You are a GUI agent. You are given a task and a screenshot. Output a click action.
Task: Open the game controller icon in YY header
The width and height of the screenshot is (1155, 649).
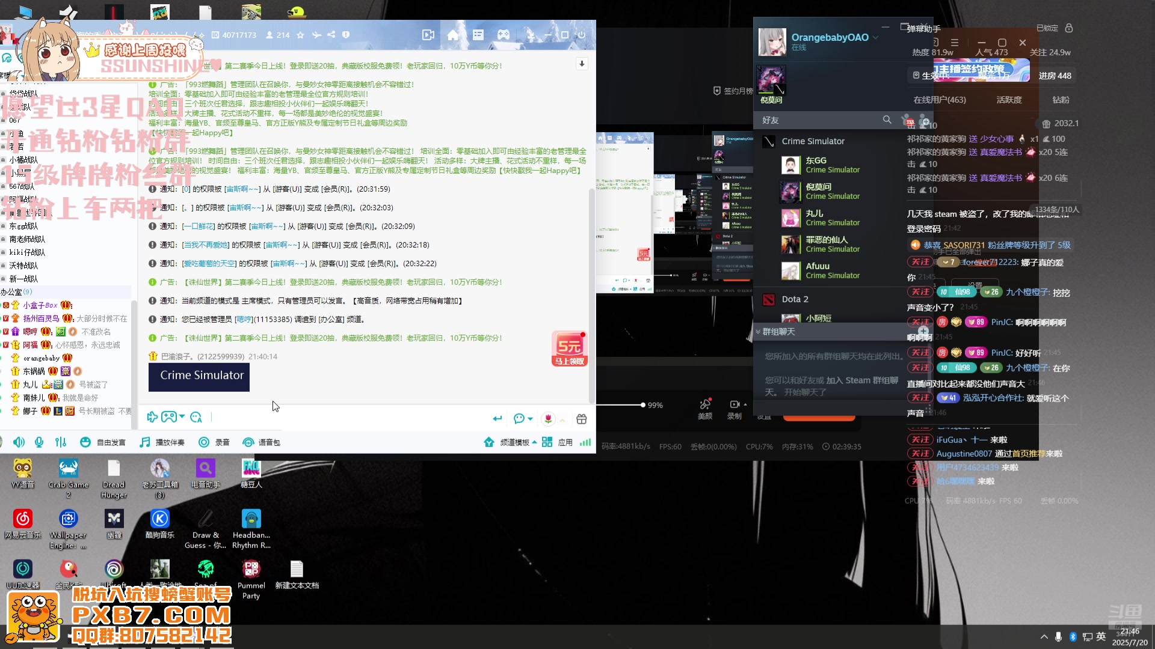[x=504, y=35]
